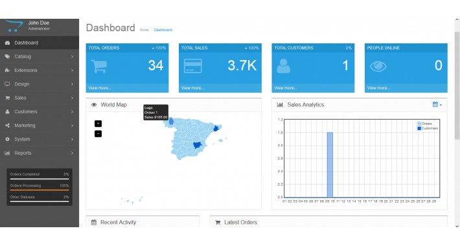Viewport: 460px width, 246px height.
Task: Expand the Marketing menu chevron
Action: pos(72,126)
